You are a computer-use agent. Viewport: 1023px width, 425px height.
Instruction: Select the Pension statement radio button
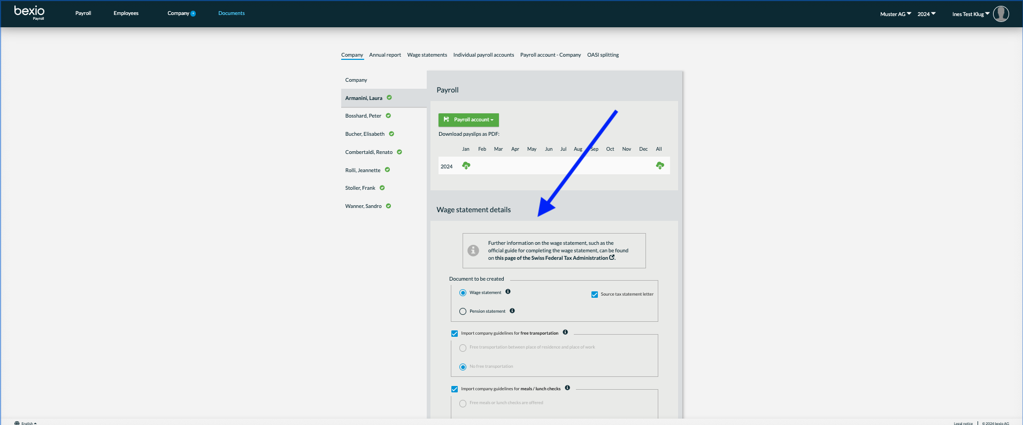pos(463,312)
